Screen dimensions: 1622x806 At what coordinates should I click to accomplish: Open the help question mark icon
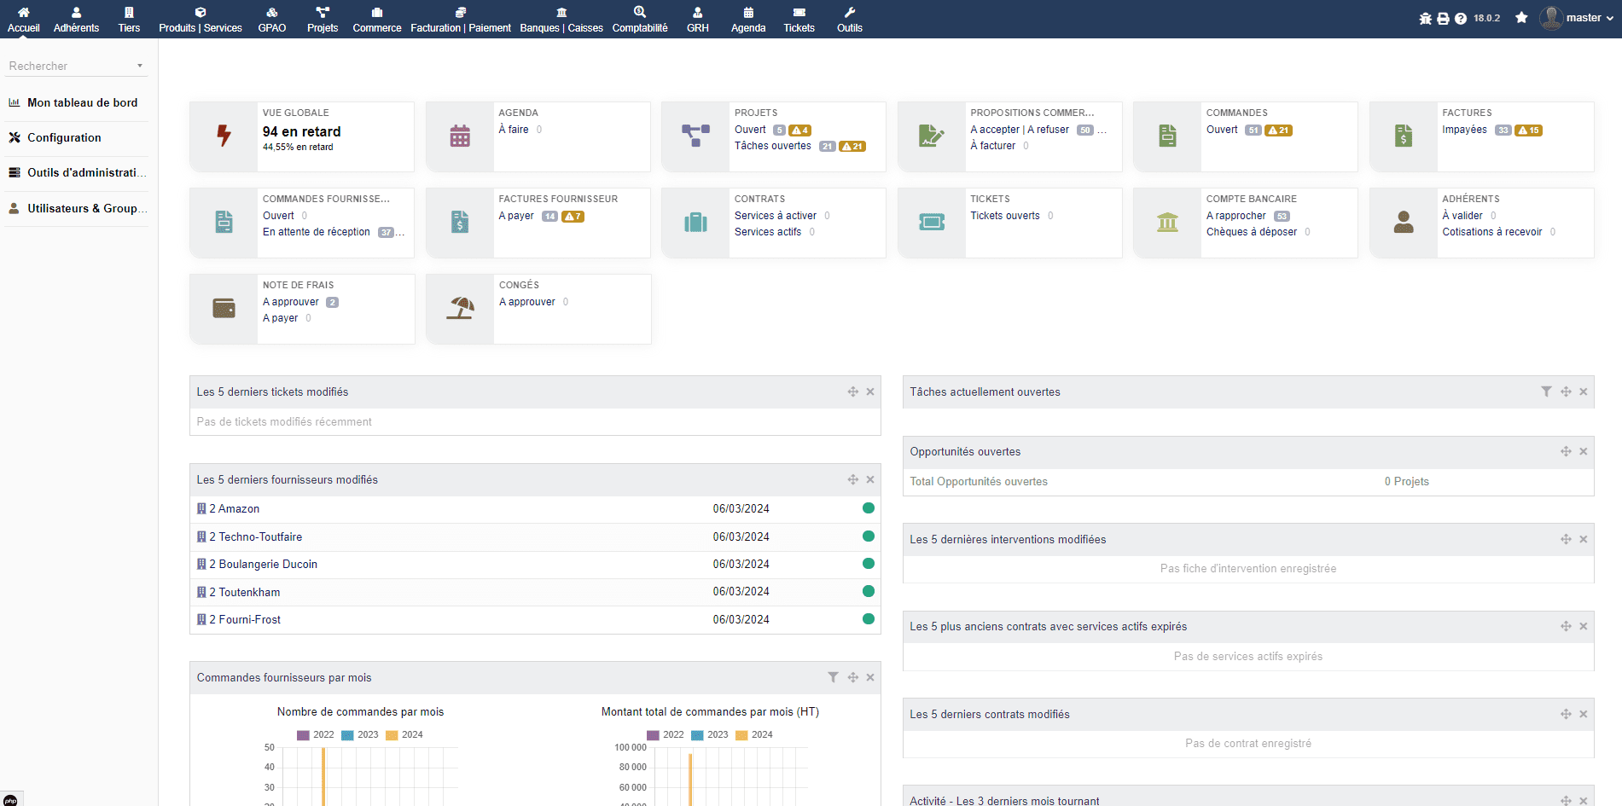(x=1461, y=18)
